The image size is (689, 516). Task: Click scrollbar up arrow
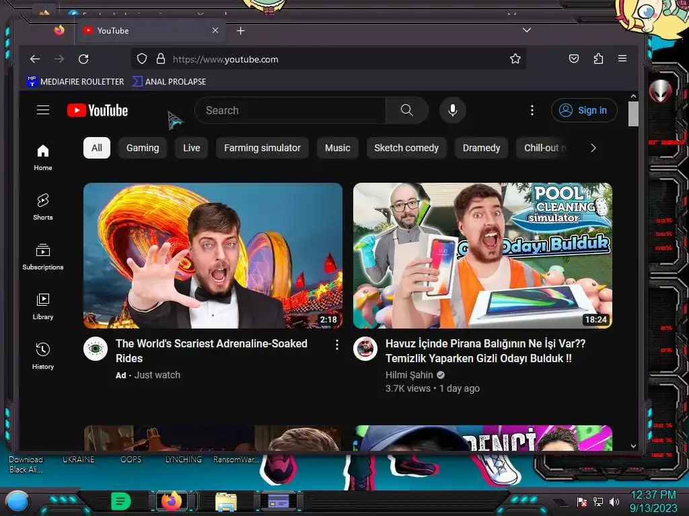click(x=633, y=96)
